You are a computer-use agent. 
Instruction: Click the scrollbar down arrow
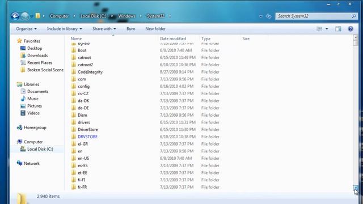pyautogui.click(x=356, y=188)
